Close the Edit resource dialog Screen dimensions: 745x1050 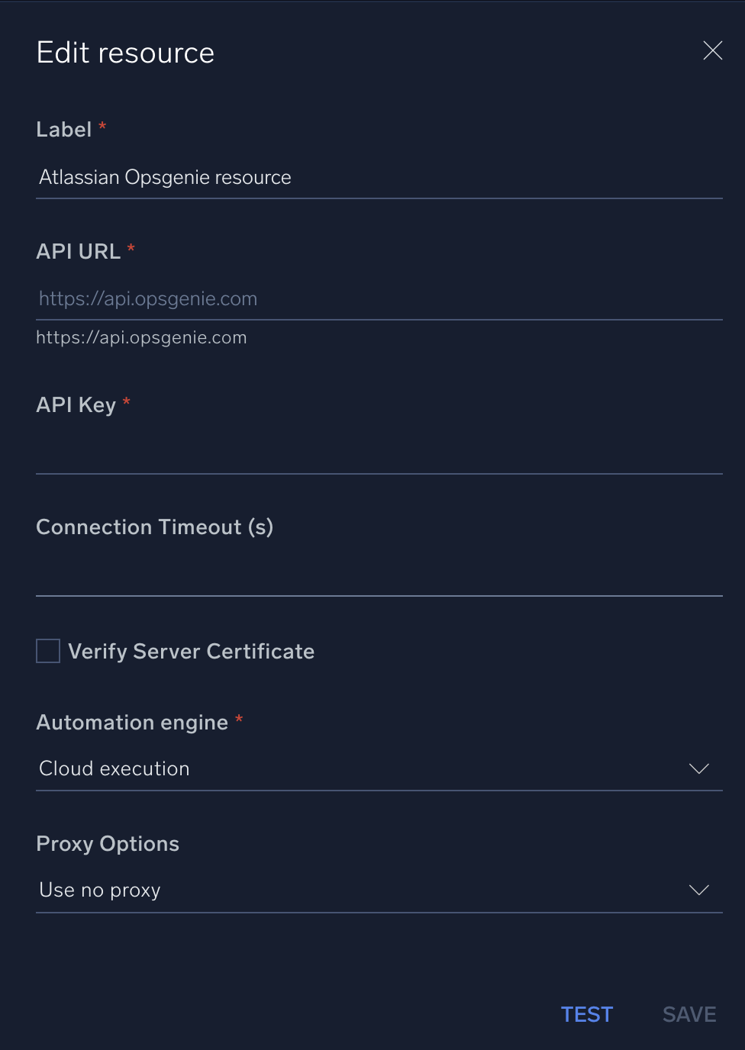[711, 50]
